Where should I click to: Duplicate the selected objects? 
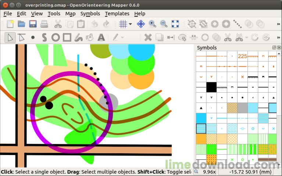point(159,37)
